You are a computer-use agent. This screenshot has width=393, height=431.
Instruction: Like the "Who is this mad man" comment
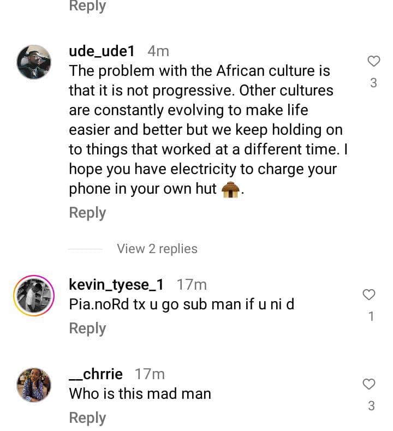pos(370,384)
